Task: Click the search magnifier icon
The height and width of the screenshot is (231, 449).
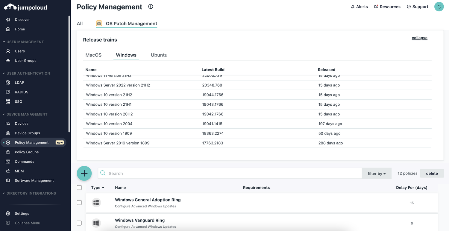Action: [x=103, y=173]
